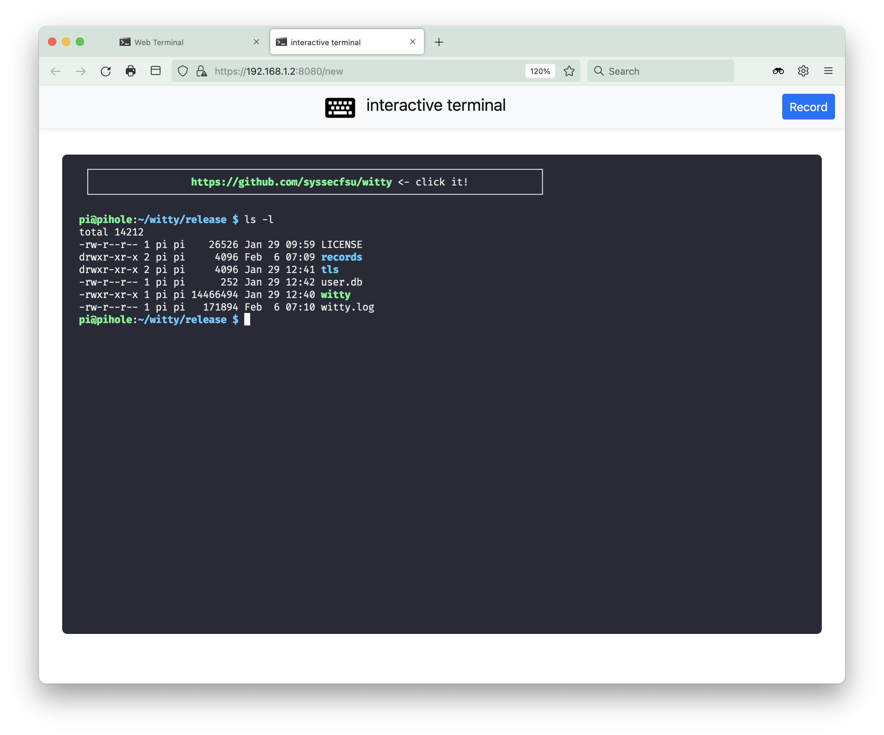
Task: Click the shield tracking protection icon
Action: click(x=183, y=71)
